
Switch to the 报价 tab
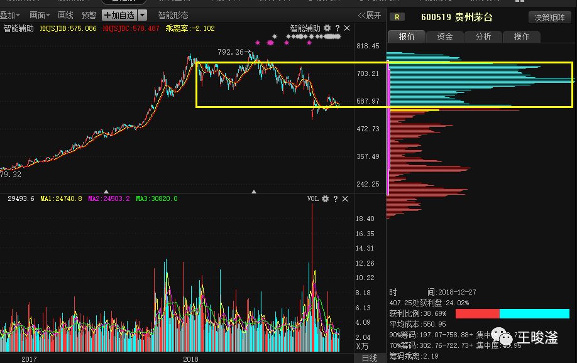tap(407, 37)
